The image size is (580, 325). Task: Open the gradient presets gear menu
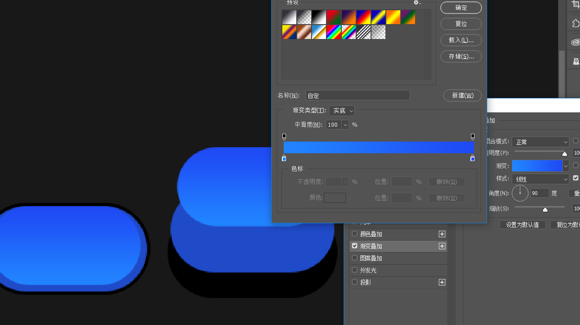coord(417,3)
